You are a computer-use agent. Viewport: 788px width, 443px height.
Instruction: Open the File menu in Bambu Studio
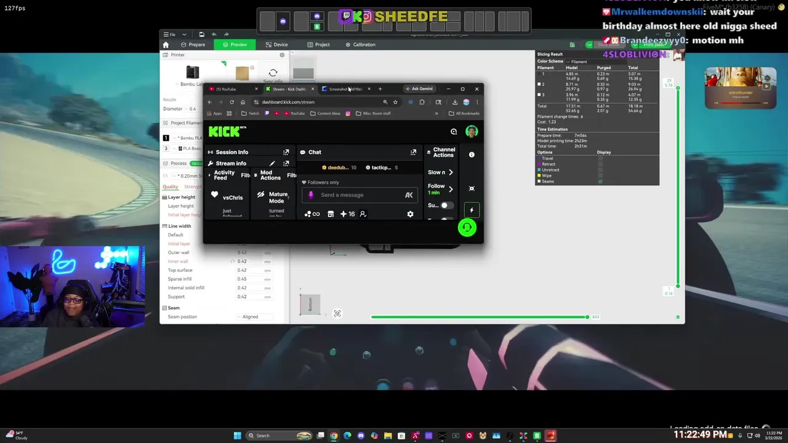[169, 34]
